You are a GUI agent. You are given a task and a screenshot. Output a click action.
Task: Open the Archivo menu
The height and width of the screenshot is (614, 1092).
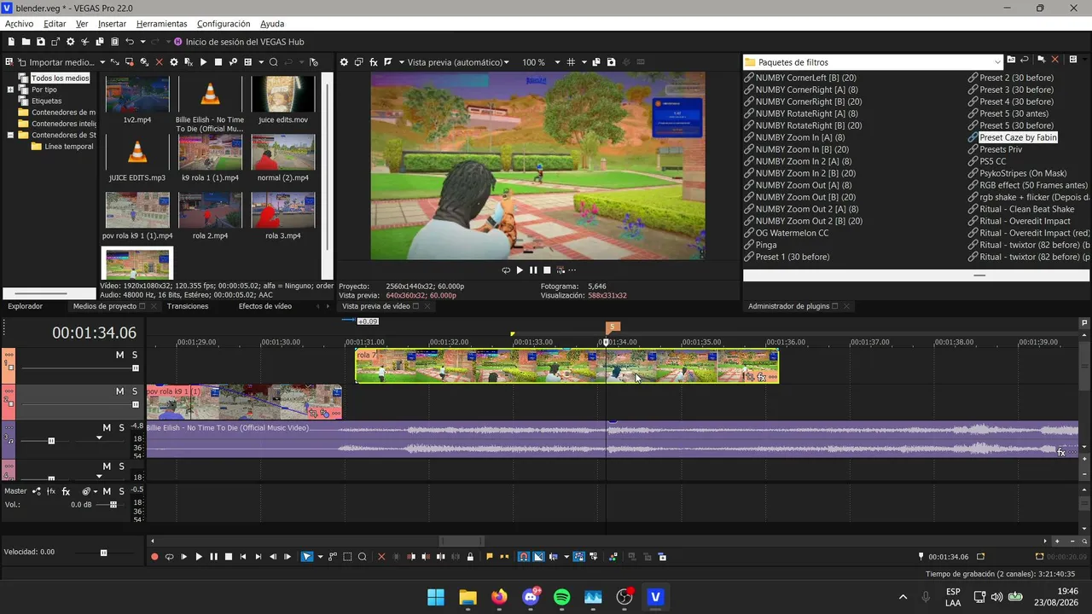[x=19, y=24]
